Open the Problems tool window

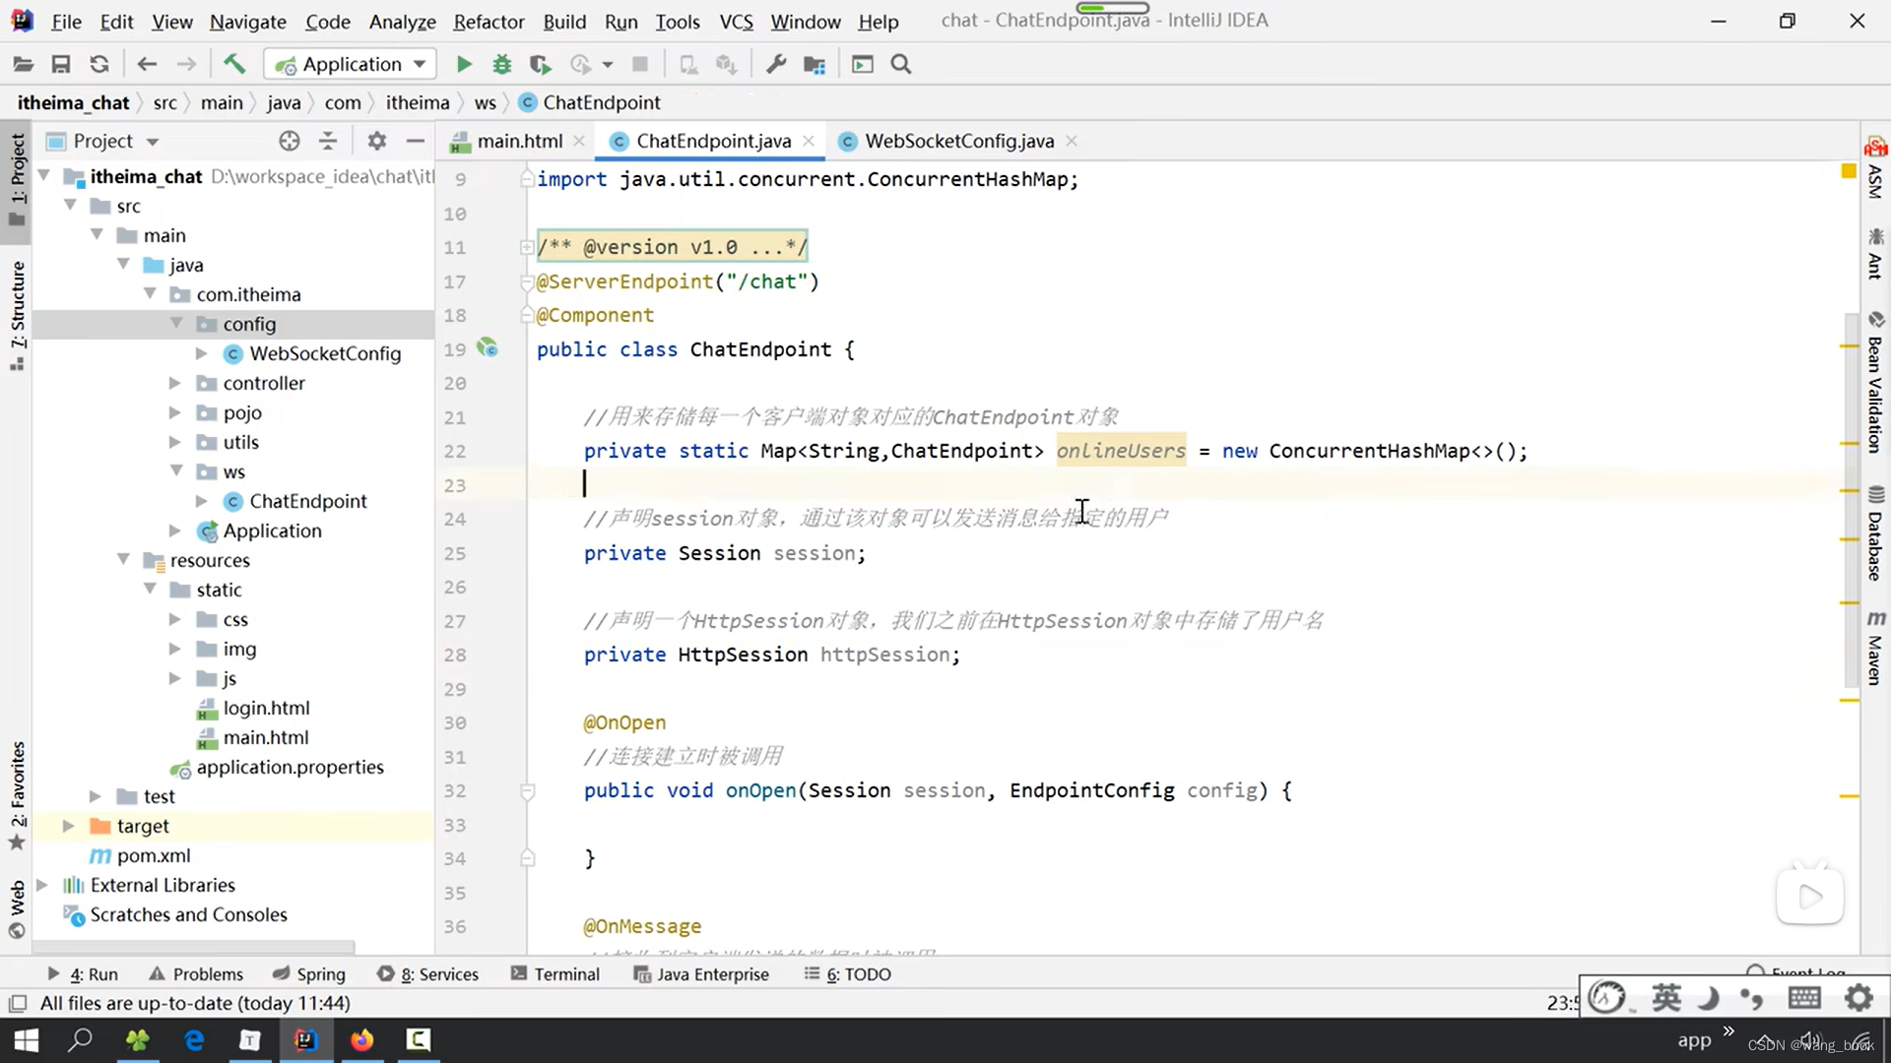click(196, 974)
